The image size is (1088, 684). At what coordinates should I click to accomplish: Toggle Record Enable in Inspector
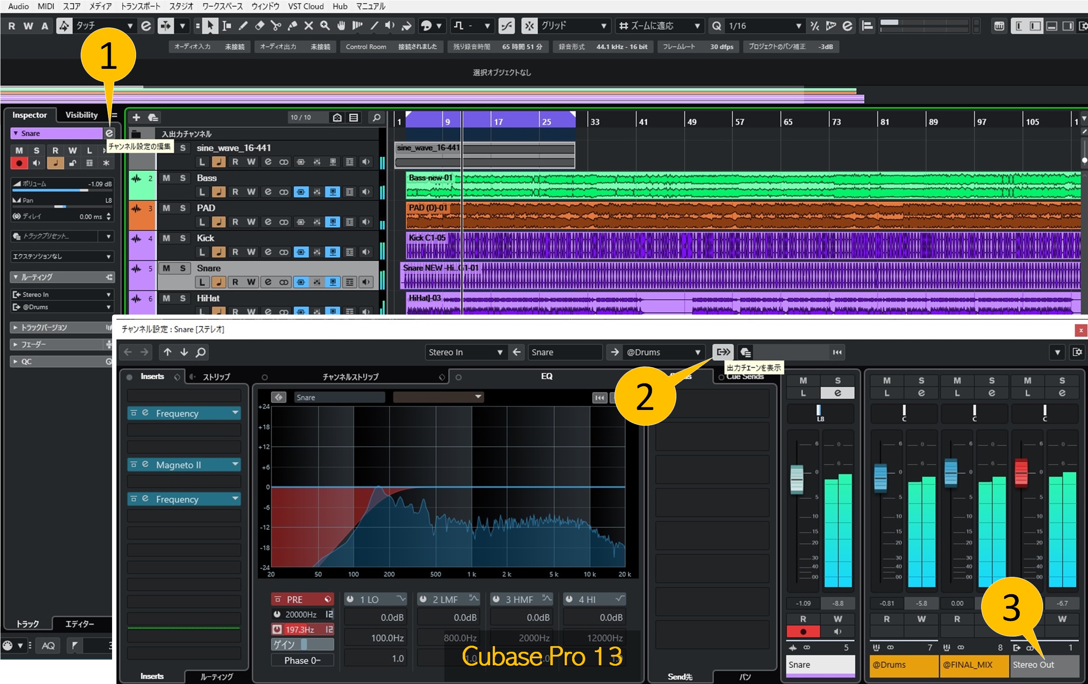point(19,163)
